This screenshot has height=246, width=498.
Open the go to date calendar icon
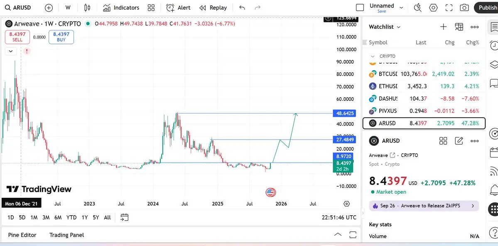[x=125, y=217]
